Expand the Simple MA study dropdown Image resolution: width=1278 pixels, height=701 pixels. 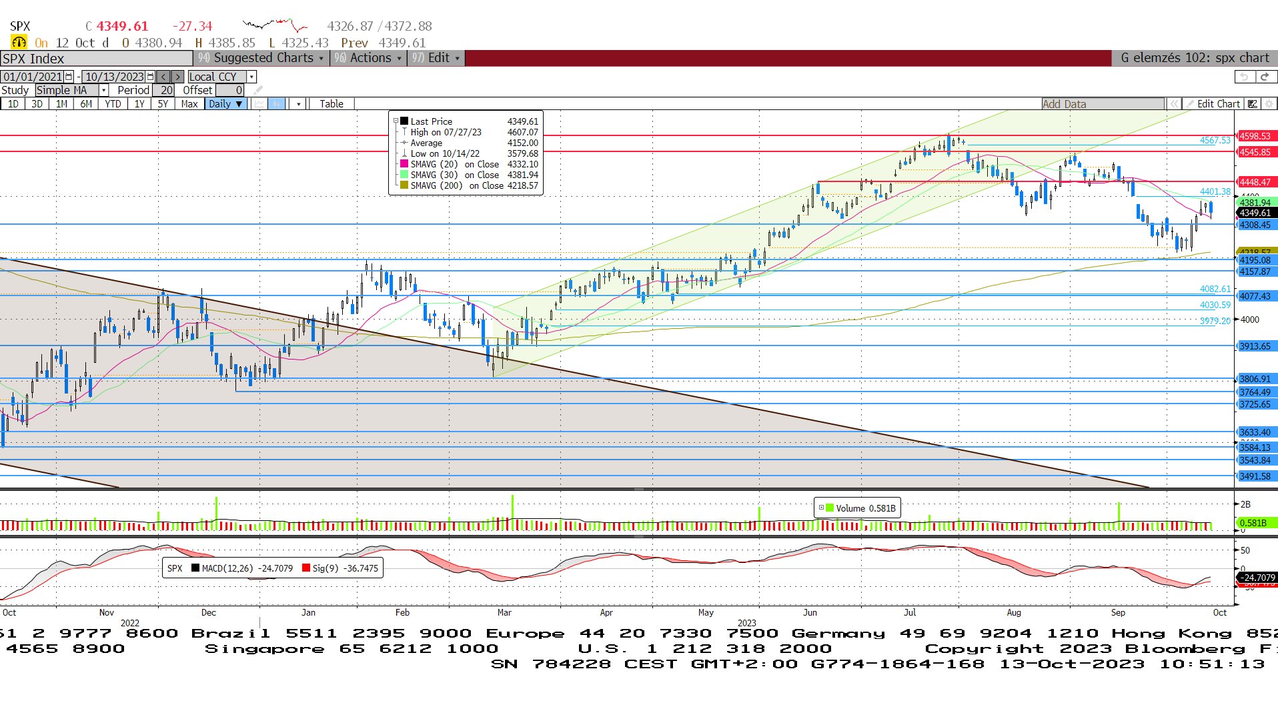point(104,90)
